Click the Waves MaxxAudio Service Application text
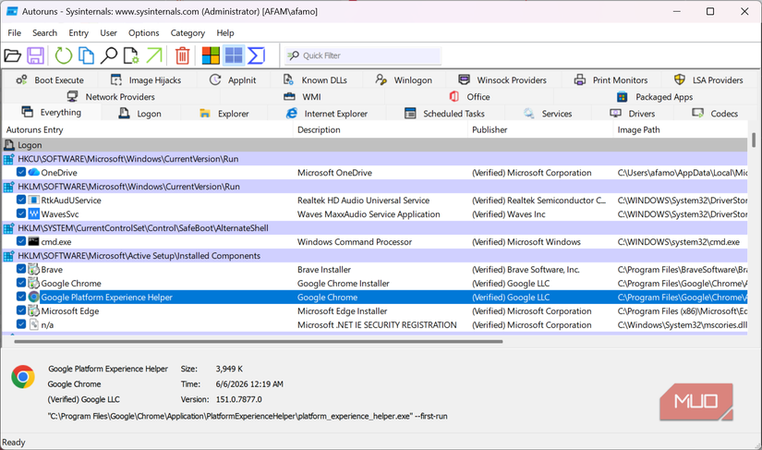The image size is (762, 450). point(369,213)
